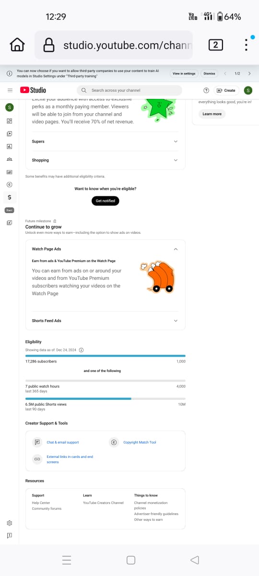Open the browser tabs counter
Image resolution: width=259 pixels, height=576 pixels.
click(x=216, y=45)
